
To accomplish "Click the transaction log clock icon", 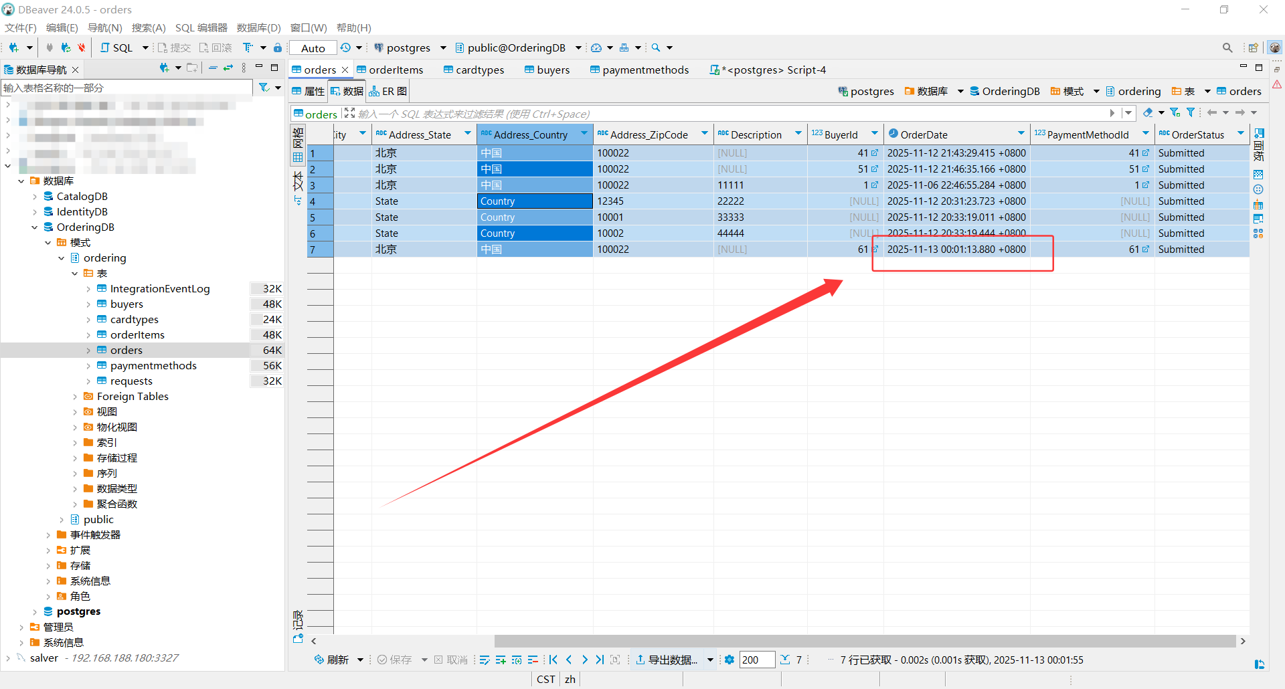I will click(345, 47).
